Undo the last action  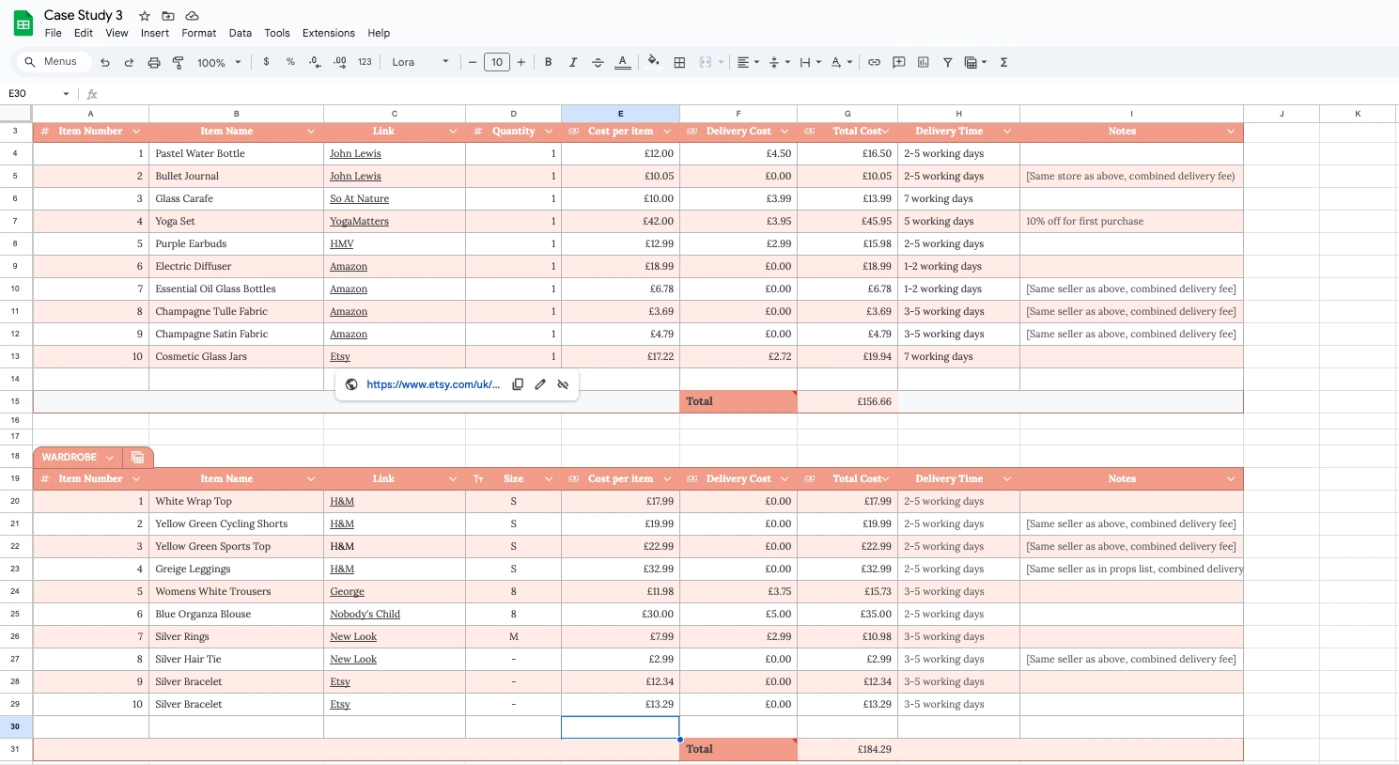point(105,62)
